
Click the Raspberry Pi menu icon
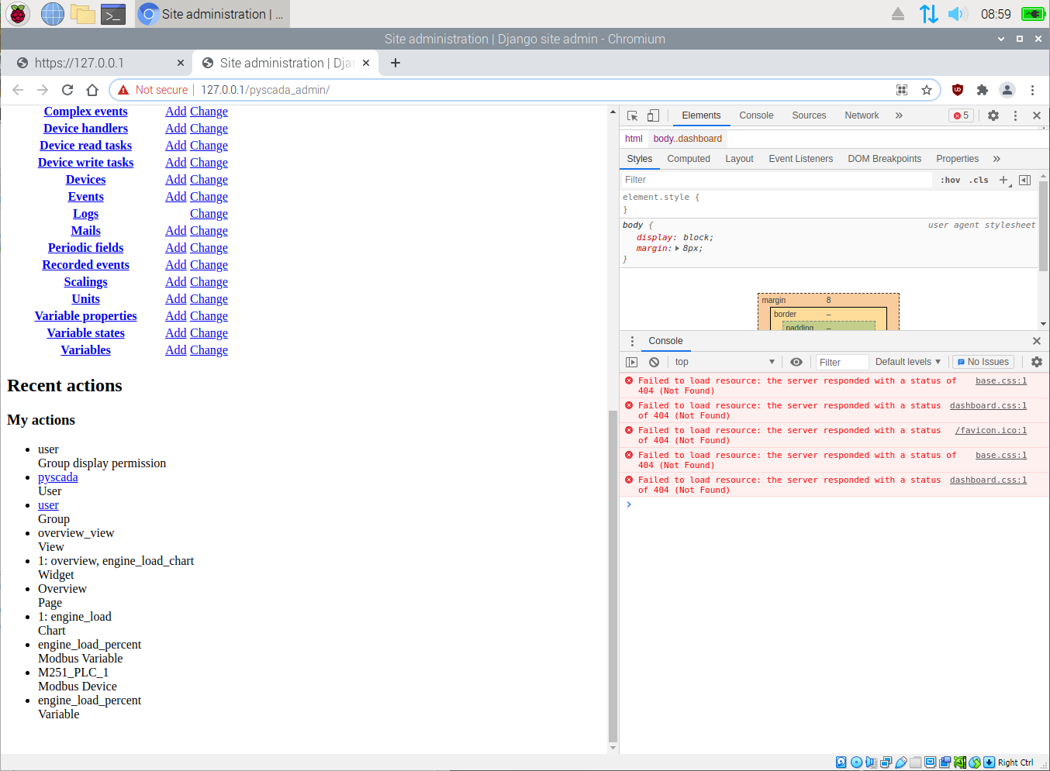(16, 13)
